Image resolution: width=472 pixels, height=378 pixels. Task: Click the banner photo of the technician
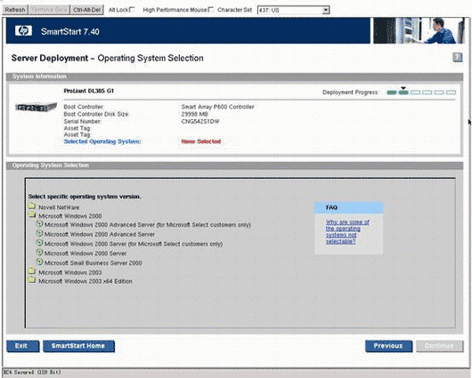pyautogui.click(x=419, y=30)
